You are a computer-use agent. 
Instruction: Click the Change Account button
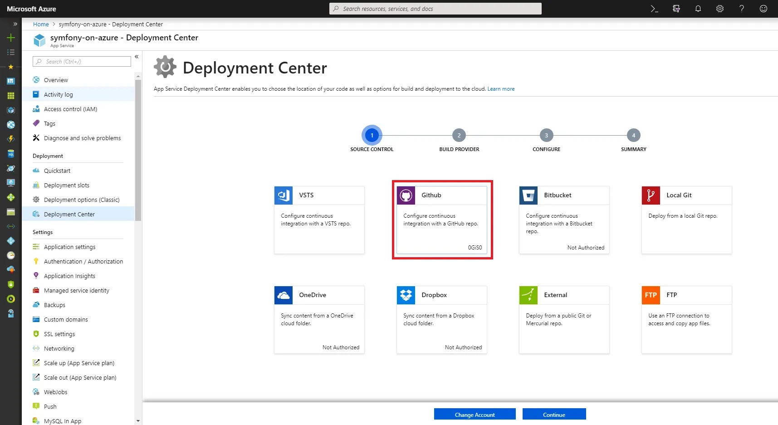pos(475,415)
